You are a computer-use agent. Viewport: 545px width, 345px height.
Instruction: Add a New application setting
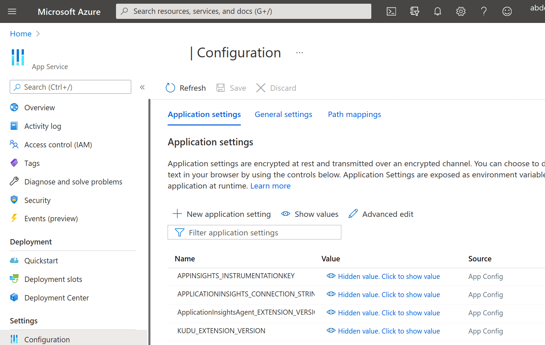[x=221, y=214]
